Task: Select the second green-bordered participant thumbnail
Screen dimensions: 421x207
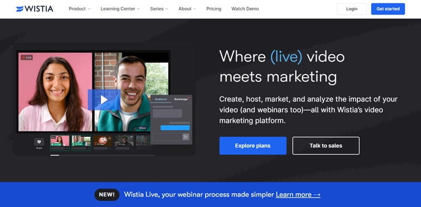Action: click(82, 143)
